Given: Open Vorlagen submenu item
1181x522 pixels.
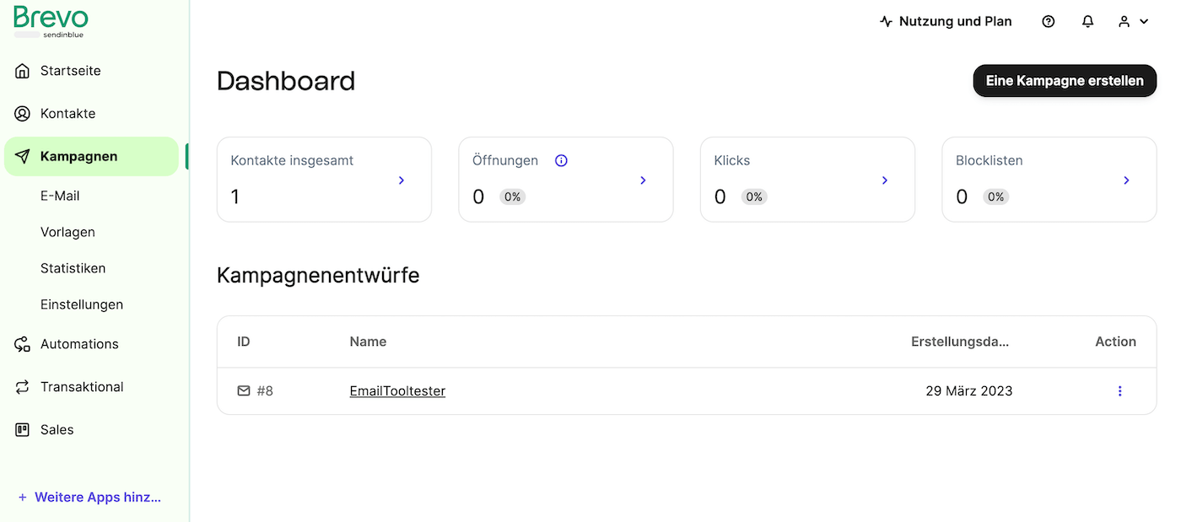Looking at the screenshot, I should point(67,232).
